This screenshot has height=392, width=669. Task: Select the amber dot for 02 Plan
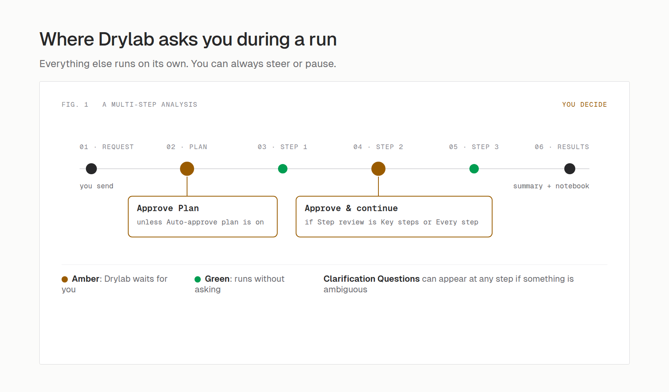point(187,169)
